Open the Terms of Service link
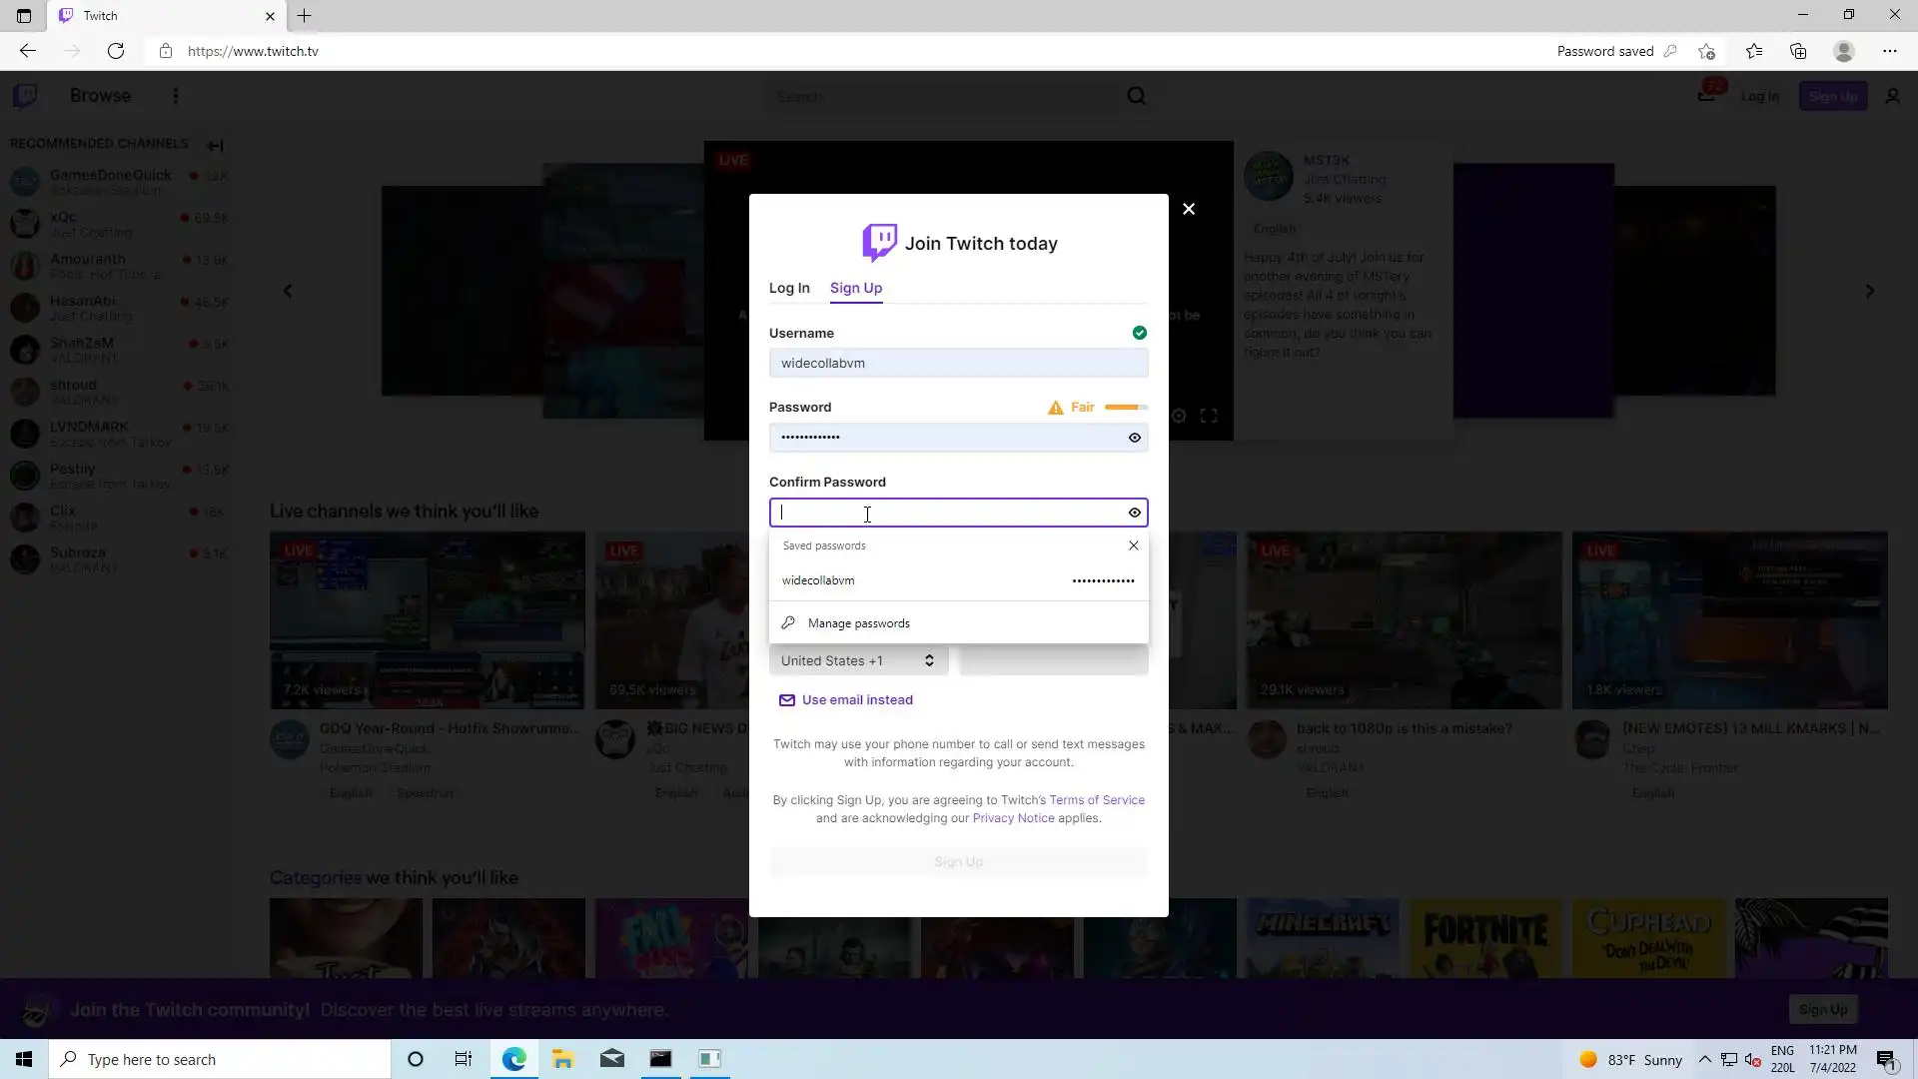 pos(1096,800)
